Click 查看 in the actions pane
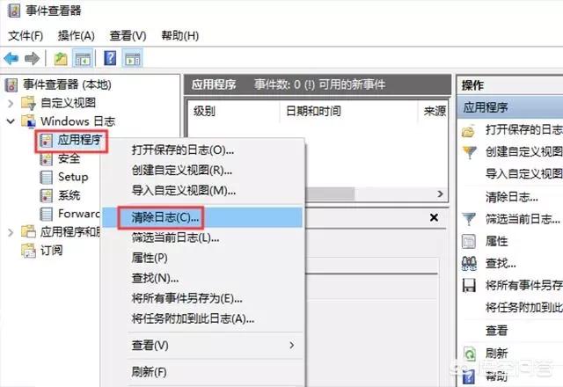Image resolution: width=563 pixels, height=387 pixels. point(496,330)
